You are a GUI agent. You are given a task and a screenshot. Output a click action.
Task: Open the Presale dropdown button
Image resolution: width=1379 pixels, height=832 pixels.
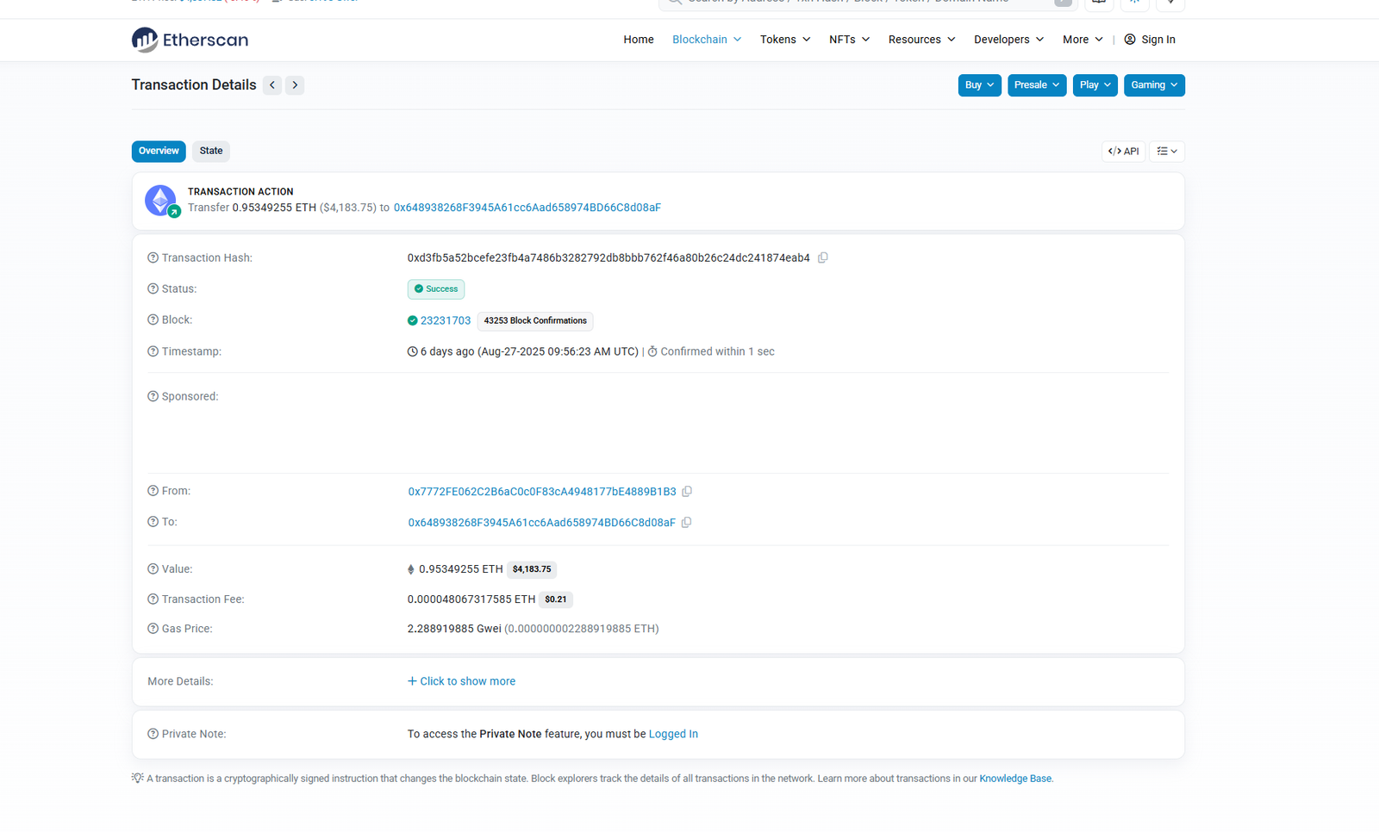pyautogui.click(x=1037, y=85)
